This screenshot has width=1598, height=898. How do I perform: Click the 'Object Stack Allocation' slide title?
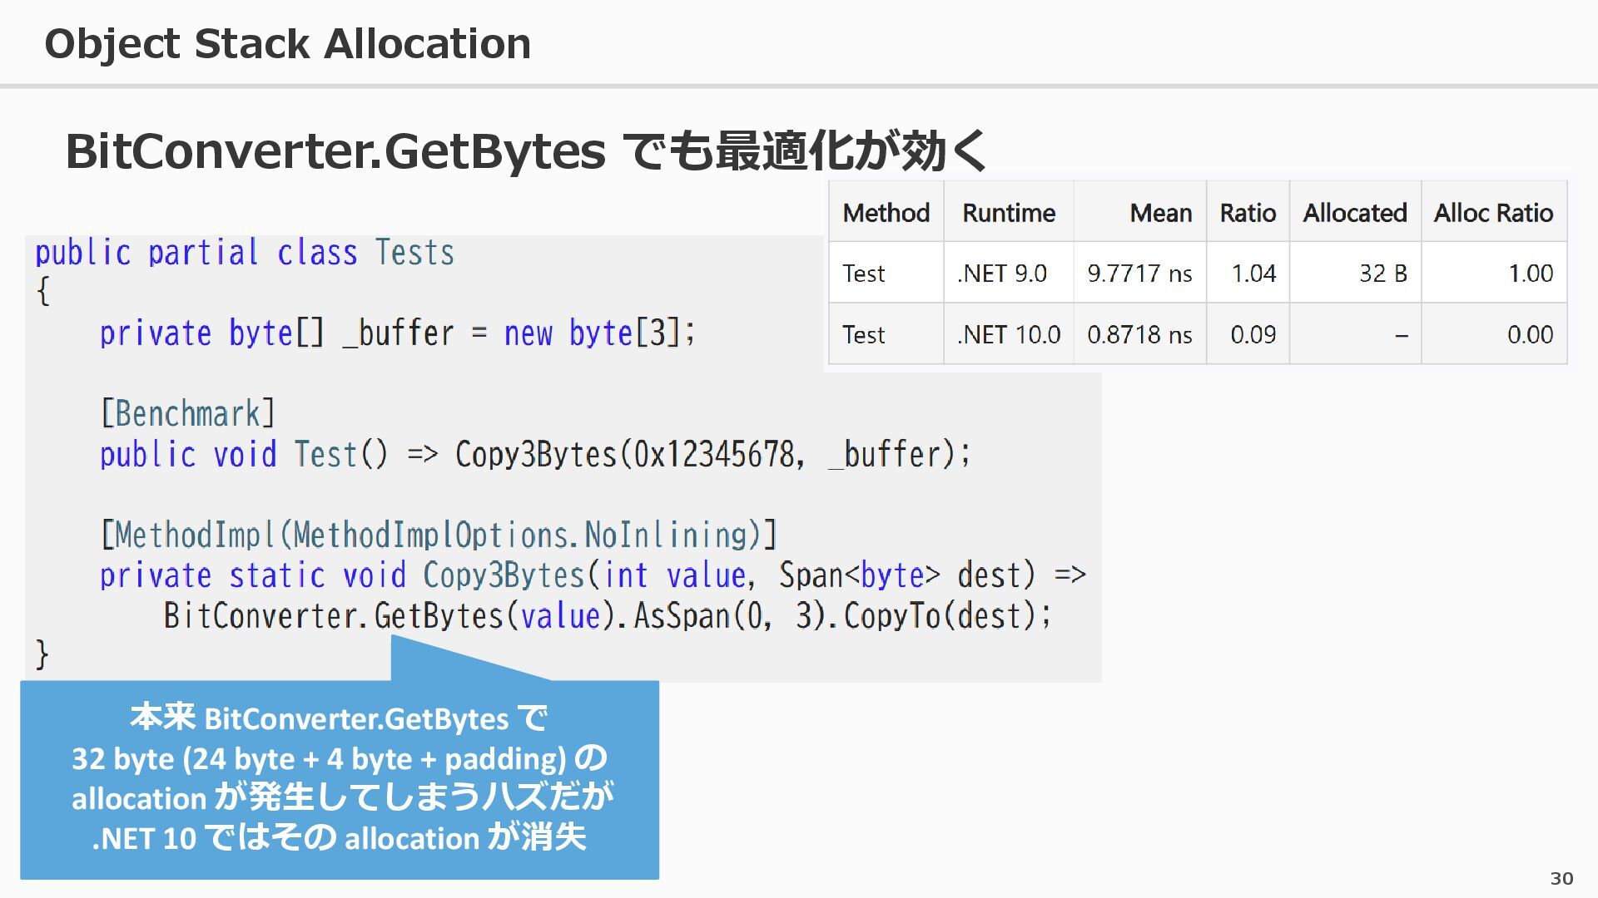[287, 44]
